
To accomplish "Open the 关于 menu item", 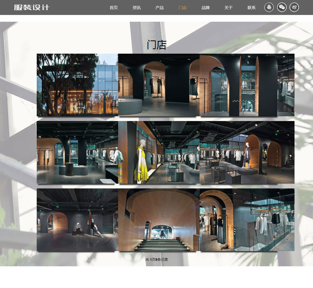I will click(x=229, y=8).
